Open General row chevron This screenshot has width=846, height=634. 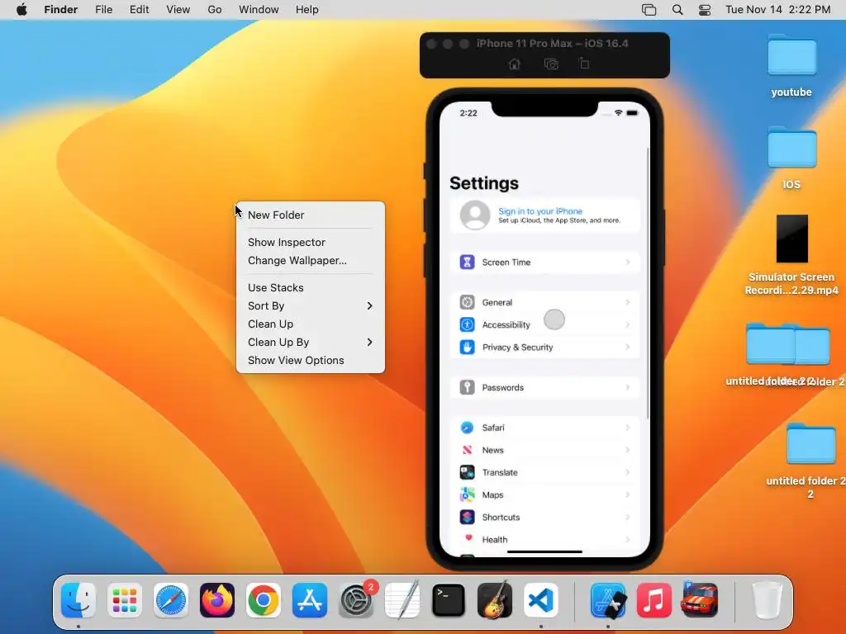click(628, 302)
